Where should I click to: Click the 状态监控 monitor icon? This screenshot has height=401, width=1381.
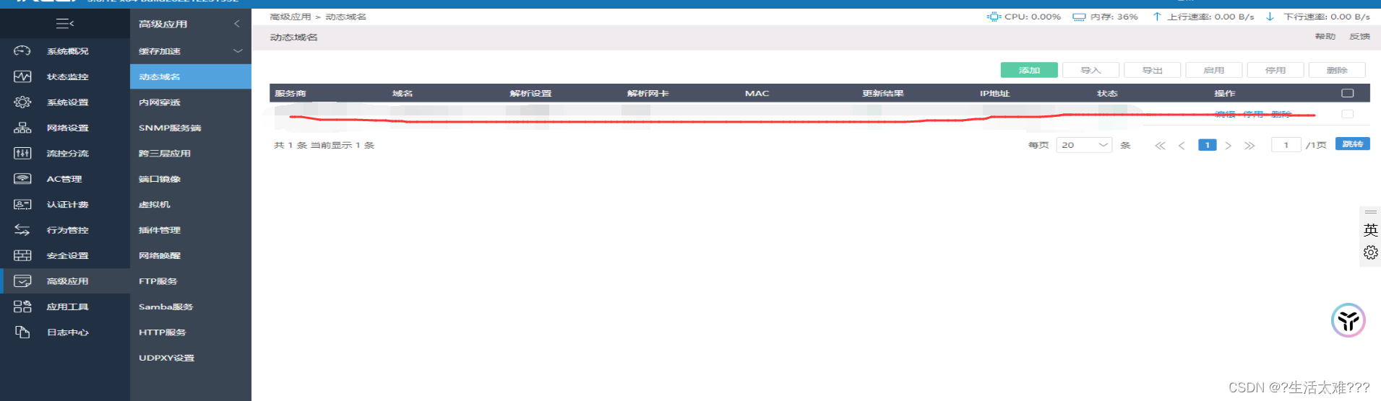(x=22, y=76)
